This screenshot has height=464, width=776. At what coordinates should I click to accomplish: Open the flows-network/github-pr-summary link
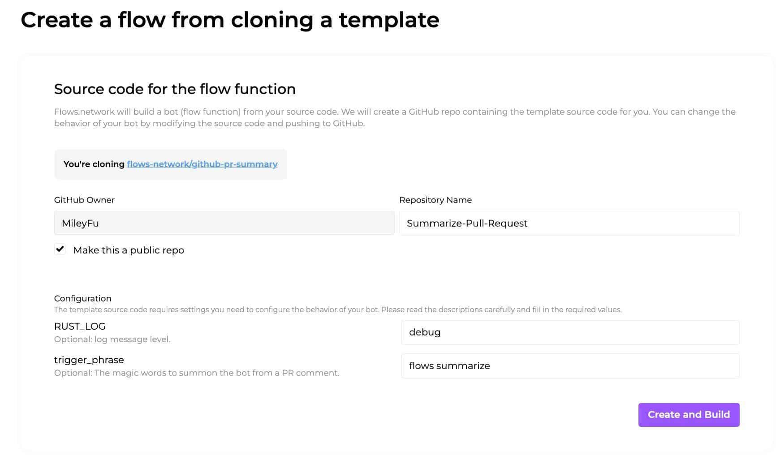202,164
